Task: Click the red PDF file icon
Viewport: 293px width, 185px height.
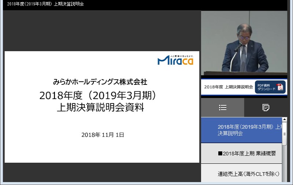Action: (280, 87)
